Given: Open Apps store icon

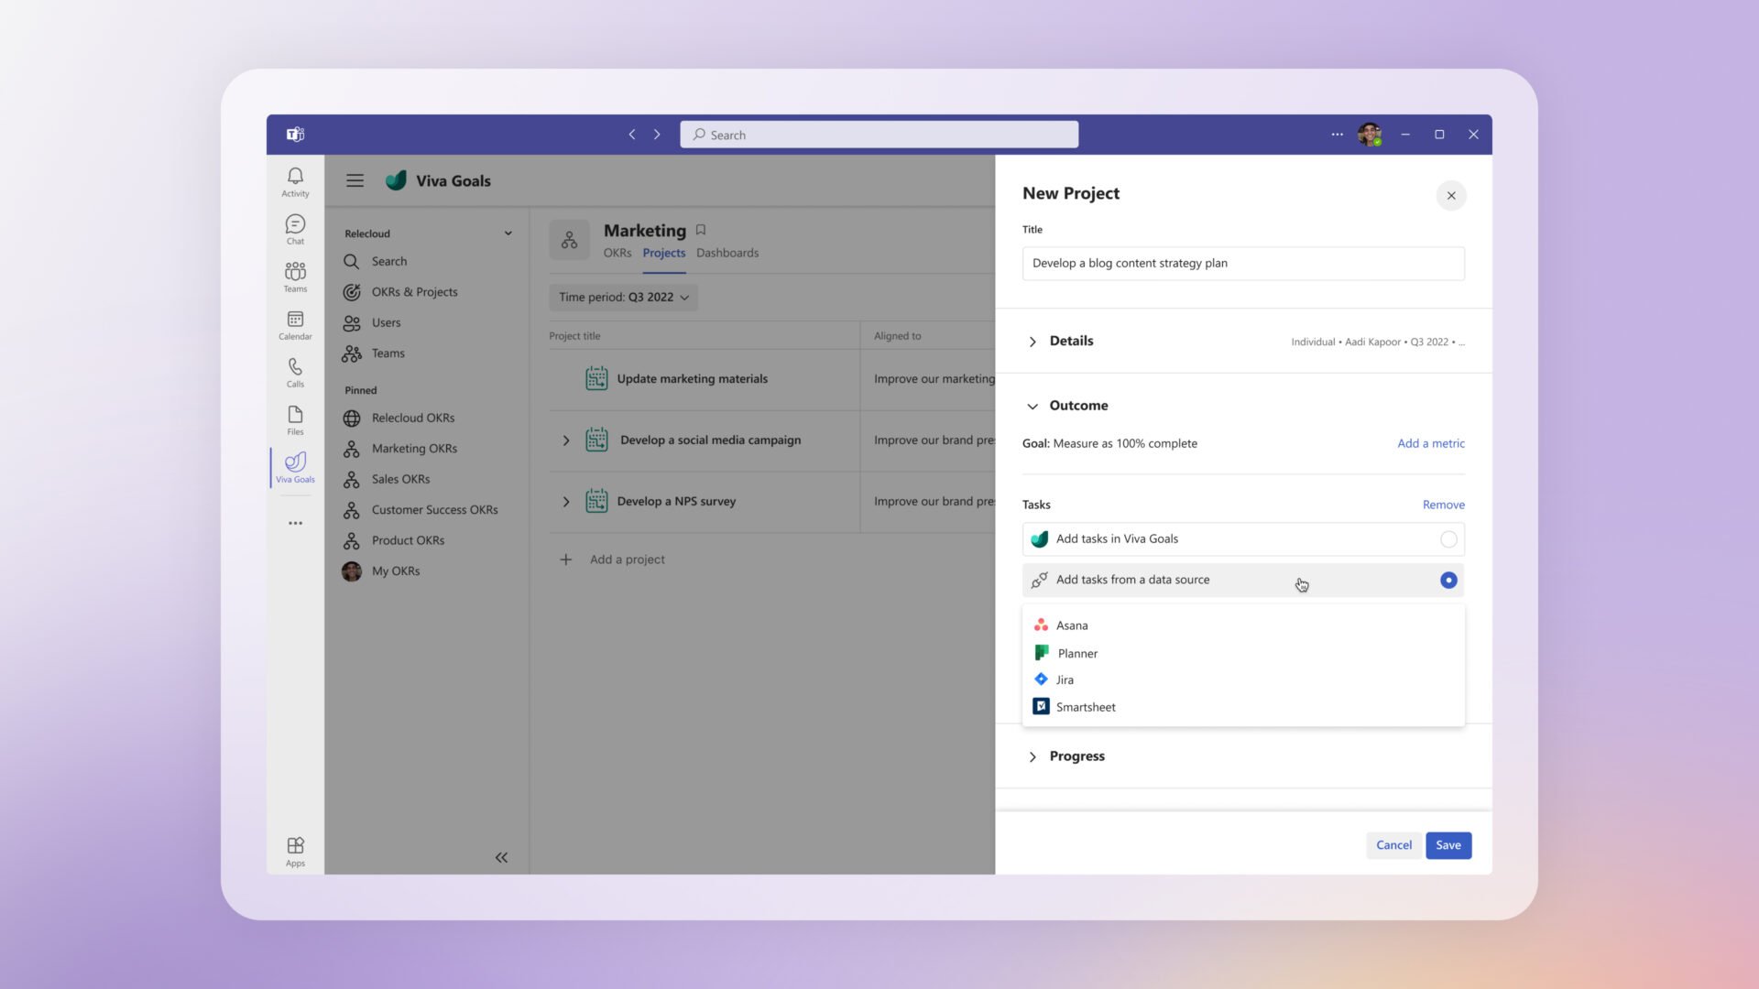Looking at the screenshot, I should (295, 851).
